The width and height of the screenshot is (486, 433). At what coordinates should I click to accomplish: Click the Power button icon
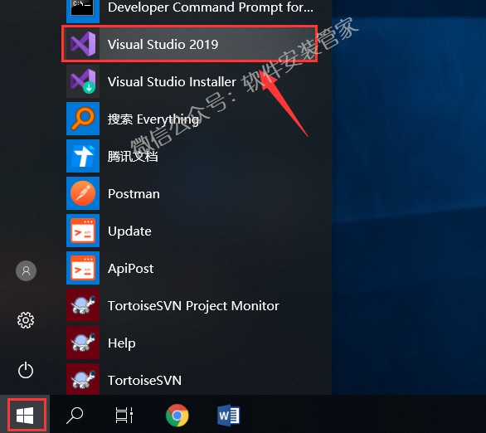26,370
